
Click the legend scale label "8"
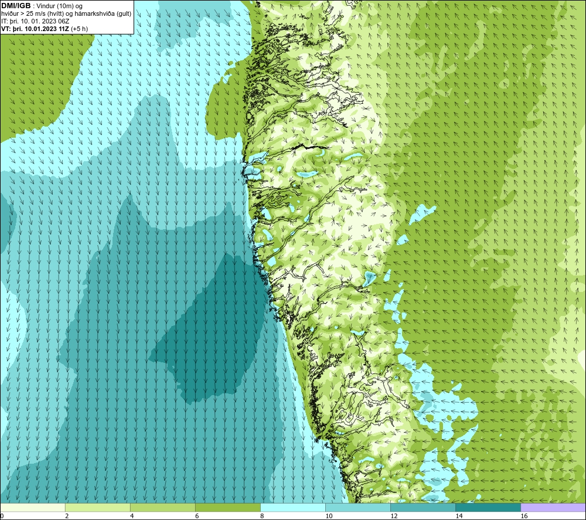point(262,516)
